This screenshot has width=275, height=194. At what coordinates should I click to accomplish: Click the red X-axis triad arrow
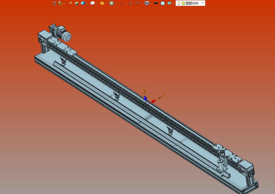(153, 101)
